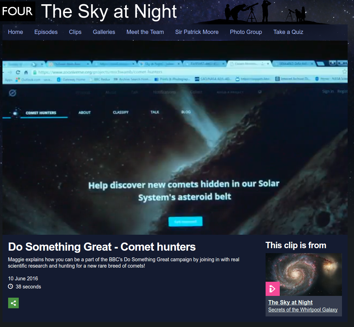This screenshot has height=327, width=354.
Task: Click the stargazers silhouette in the header
Action: click(265, 12)
